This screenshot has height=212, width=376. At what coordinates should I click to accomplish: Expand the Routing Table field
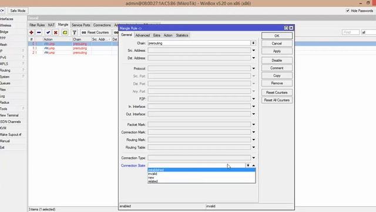click(253, 147)
